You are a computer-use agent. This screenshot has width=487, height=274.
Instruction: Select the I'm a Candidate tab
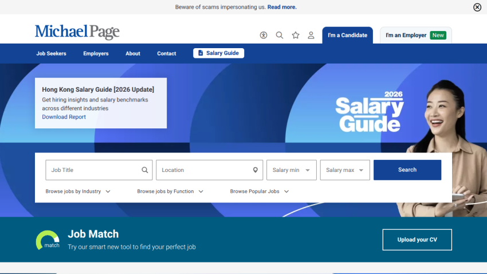click(347, 36)
